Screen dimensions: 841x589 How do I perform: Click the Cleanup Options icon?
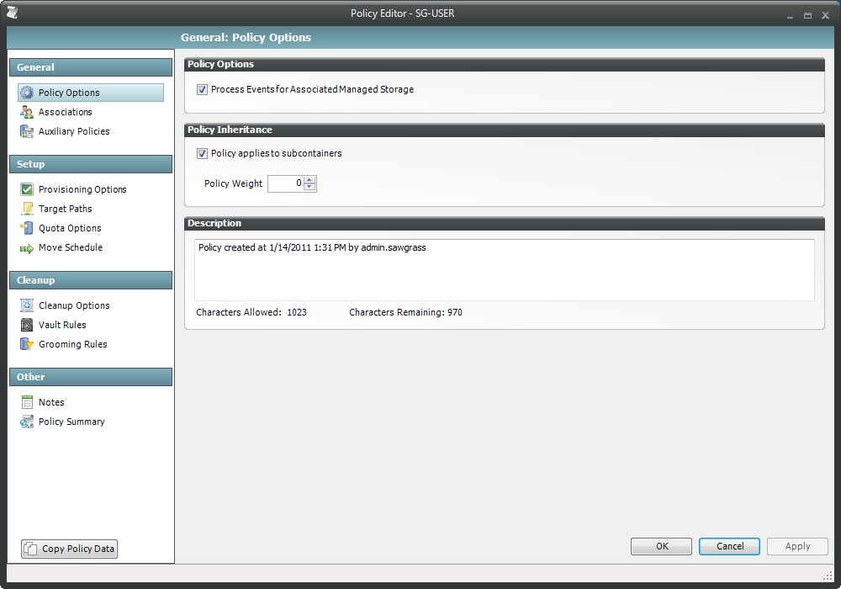27,305
